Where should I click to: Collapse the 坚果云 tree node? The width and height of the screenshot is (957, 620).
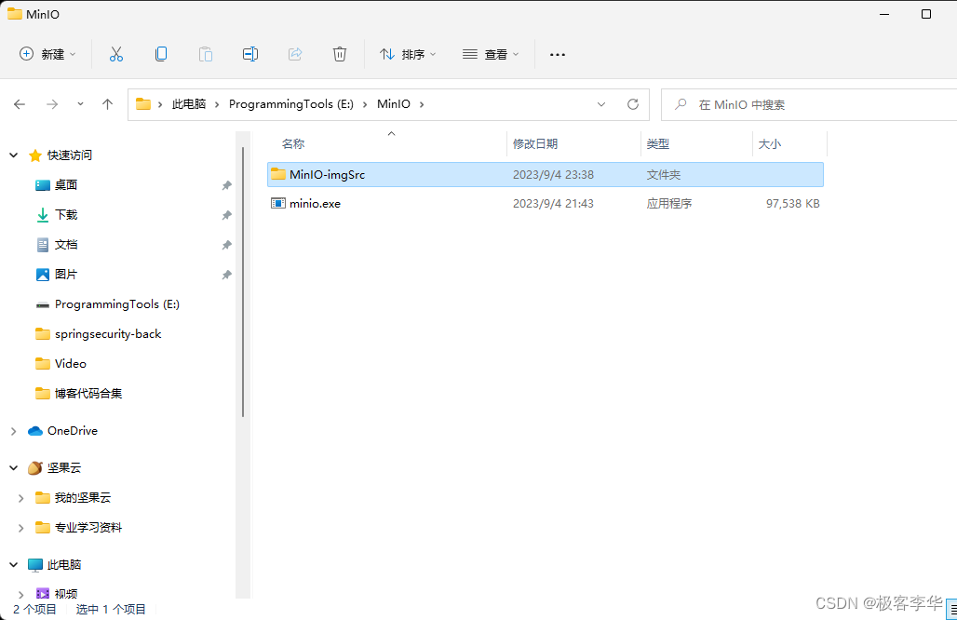click(x=13, y=468)
